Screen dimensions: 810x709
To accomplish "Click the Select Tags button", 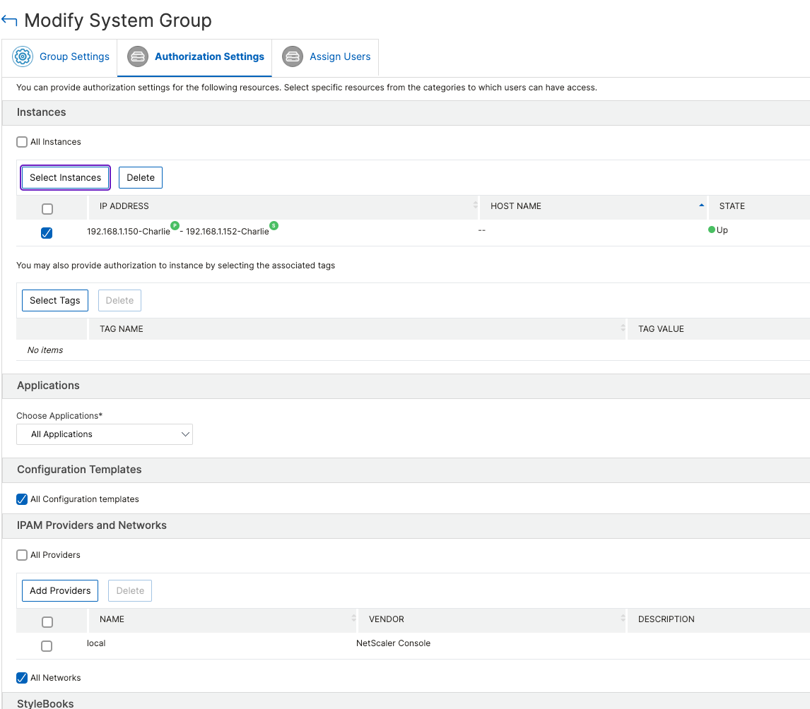I will (54, 300).
